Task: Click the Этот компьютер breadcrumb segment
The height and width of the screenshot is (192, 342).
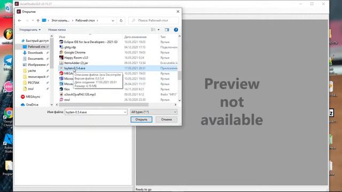Action: pyautogui.click(x=60, y=20)
